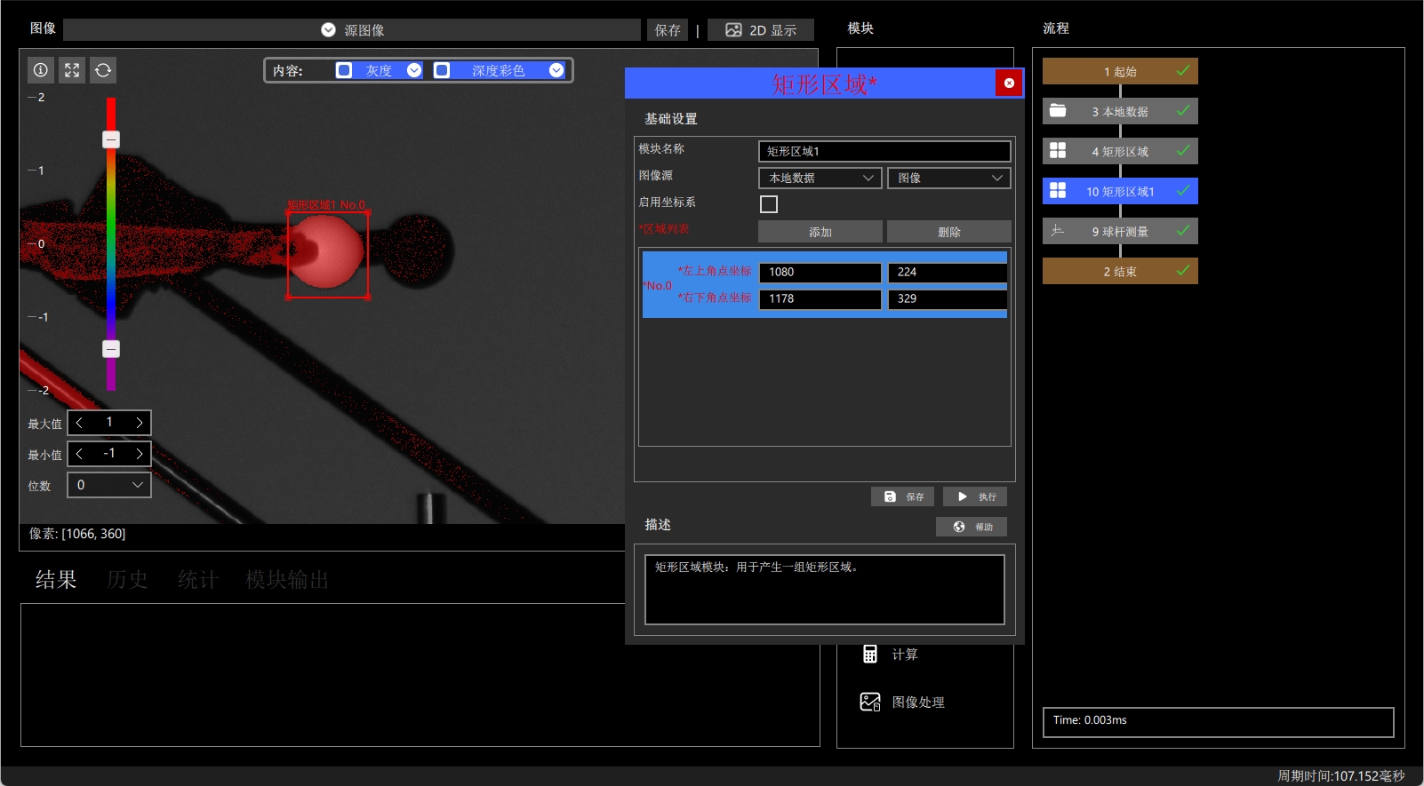Click the 描述 text box
The width and height of the screenshot is (1424, 786).
click(x=825, y=590)
